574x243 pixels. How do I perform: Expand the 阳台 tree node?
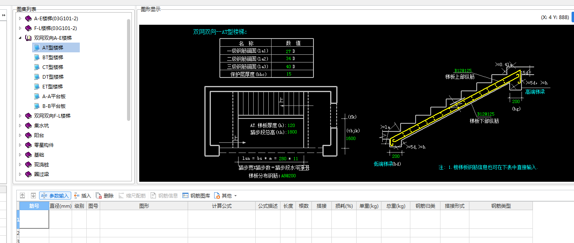coord(20,135)
